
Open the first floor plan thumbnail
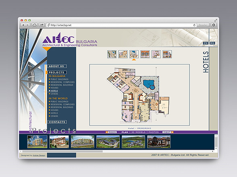tap(112, 54)
